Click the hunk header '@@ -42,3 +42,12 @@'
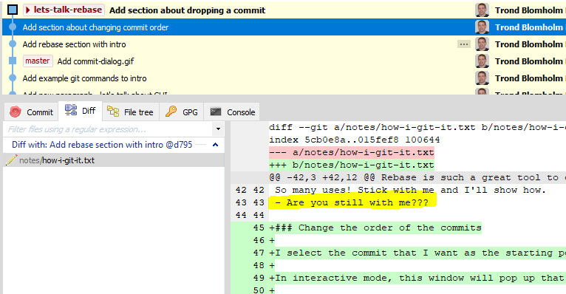This screenshot has width=566, height=294. click(x=322, y=177)
